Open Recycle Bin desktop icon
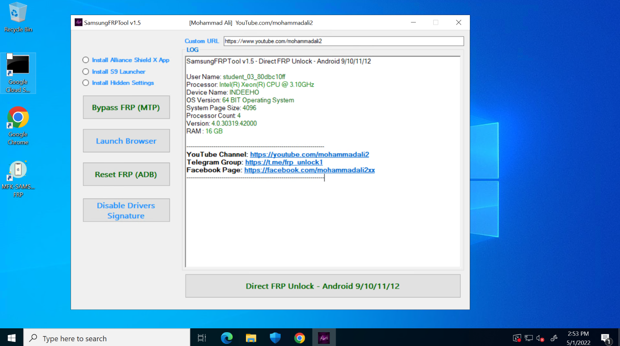620x346 pixels. [18, 17]
